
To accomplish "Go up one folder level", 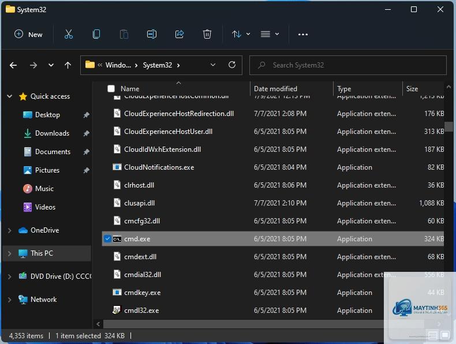I will pyautogui.click(x=68, y=65).
